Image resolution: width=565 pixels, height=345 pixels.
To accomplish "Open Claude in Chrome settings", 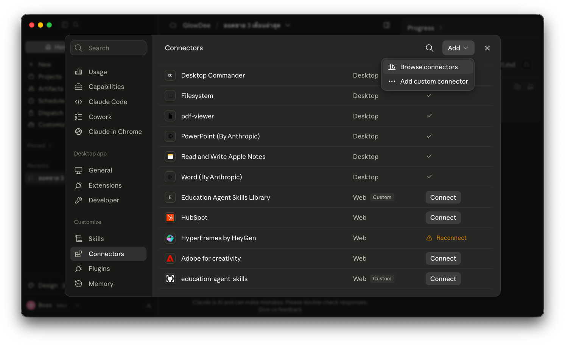I will point(108,132).
